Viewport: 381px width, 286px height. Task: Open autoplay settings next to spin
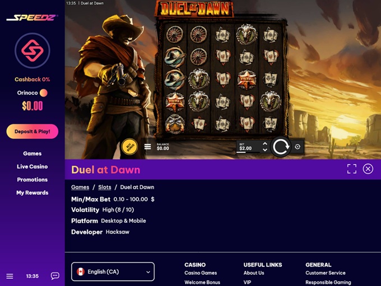click(x=298, y=147)
